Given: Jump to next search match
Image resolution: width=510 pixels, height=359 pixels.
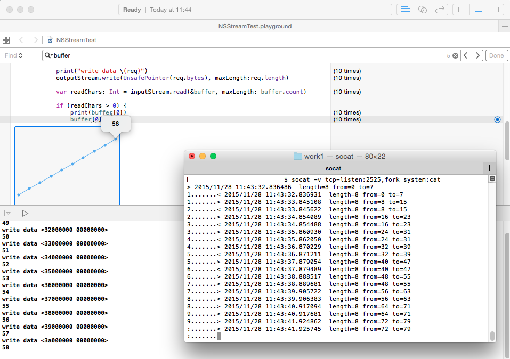Looking at the screenshot, I should point(477,55).
